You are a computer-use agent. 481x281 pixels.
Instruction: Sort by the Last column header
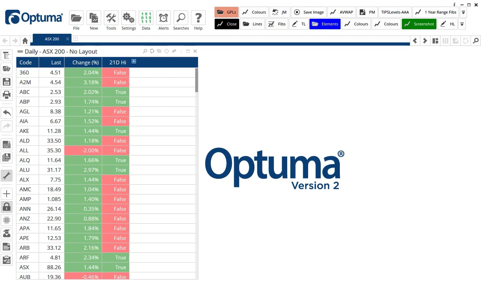click(52, 62)
